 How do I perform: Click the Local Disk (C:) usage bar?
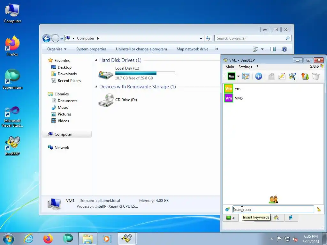(145, 73)
